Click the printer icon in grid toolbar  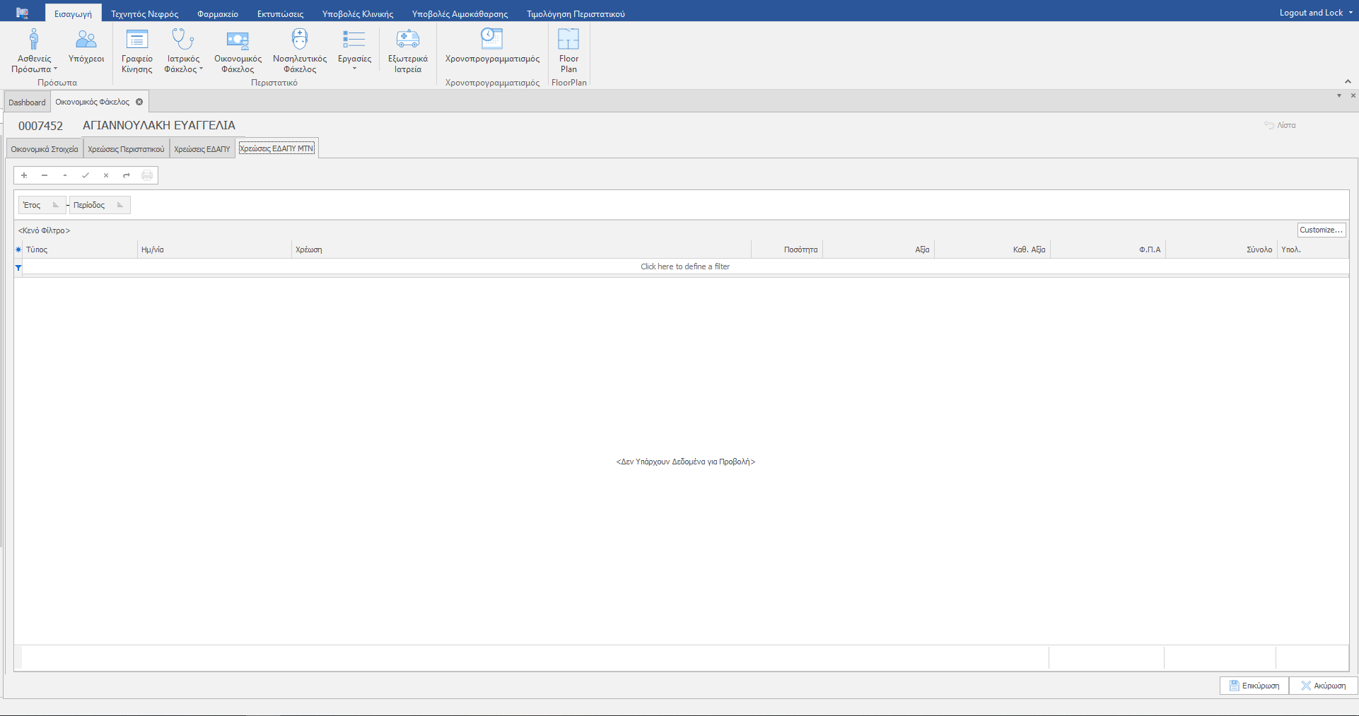[147, 175]
